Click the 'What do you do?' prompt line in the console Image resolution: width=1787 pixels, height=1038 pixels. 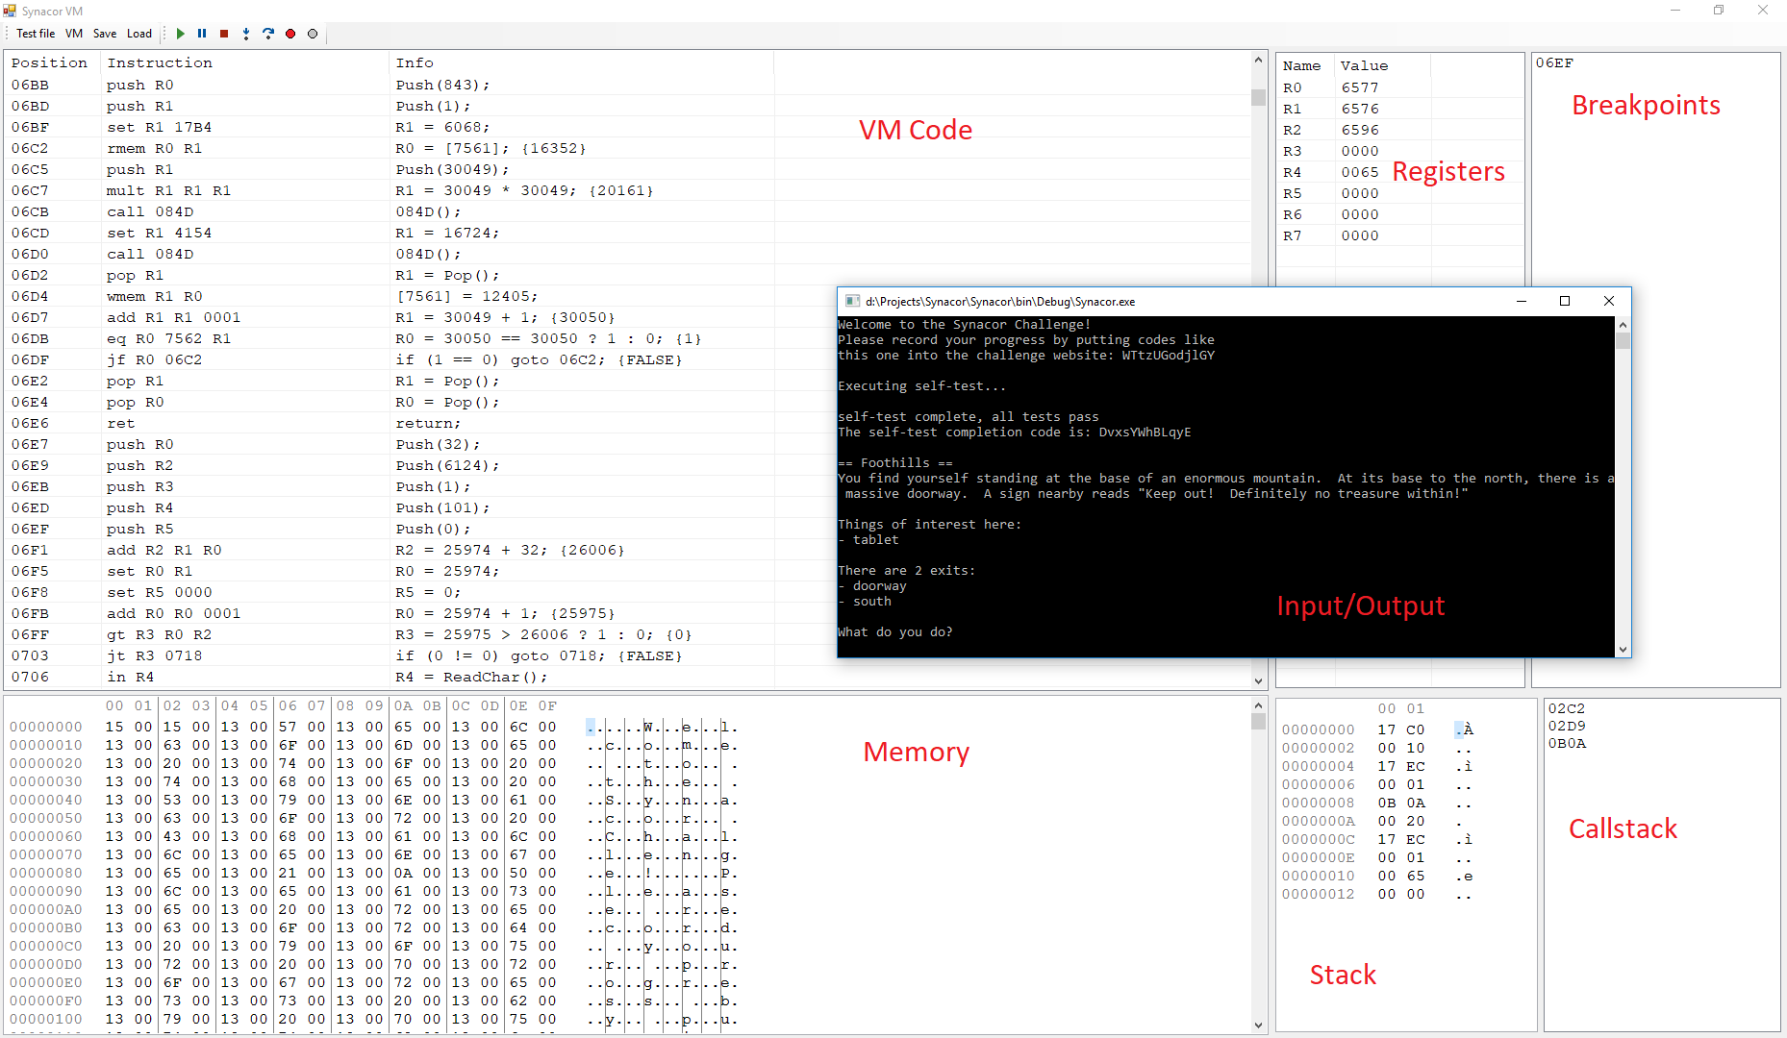[895, 631]
